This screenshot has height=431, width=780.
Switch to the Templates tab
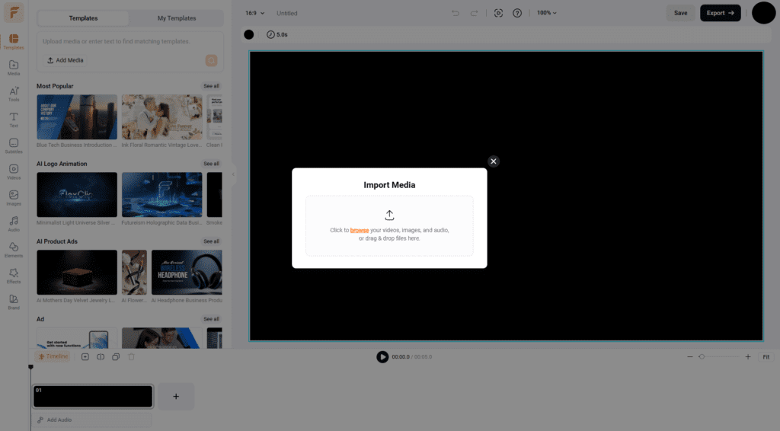83,18
